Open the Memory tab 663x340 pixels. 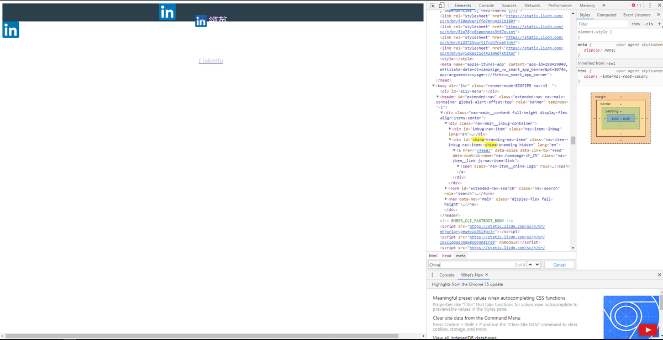click(587, 5)
